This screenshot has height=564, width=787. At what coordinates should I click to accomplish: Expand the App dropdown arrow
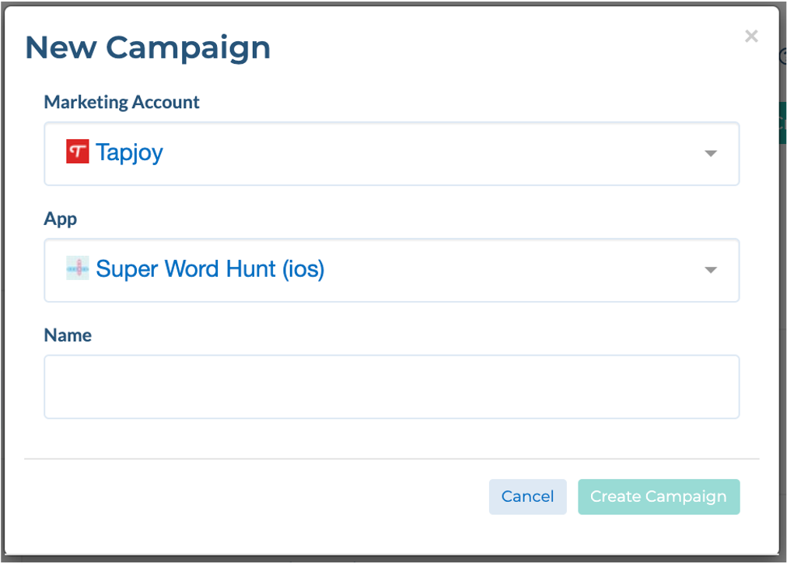click(710, 270)
